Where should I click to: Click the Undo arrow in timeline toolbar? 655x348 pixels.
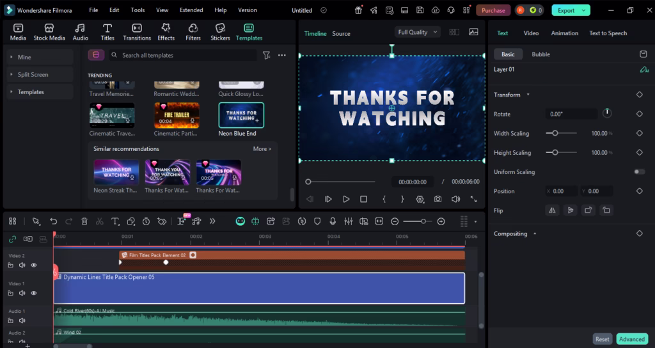coord(54,221)
